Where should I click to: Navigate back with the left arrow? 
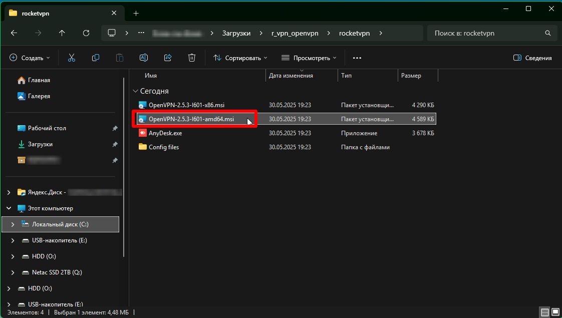point(14,33)
